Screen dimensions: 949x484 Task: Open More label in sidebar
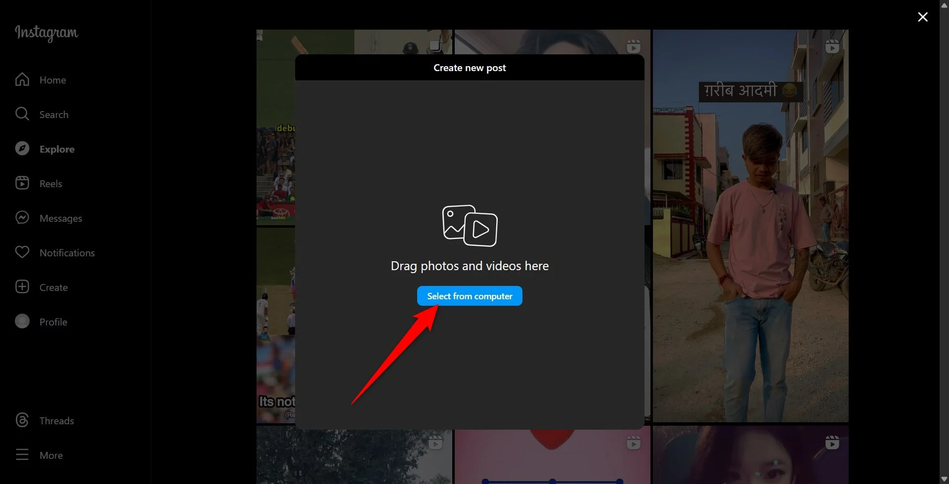tap(51, 455)
